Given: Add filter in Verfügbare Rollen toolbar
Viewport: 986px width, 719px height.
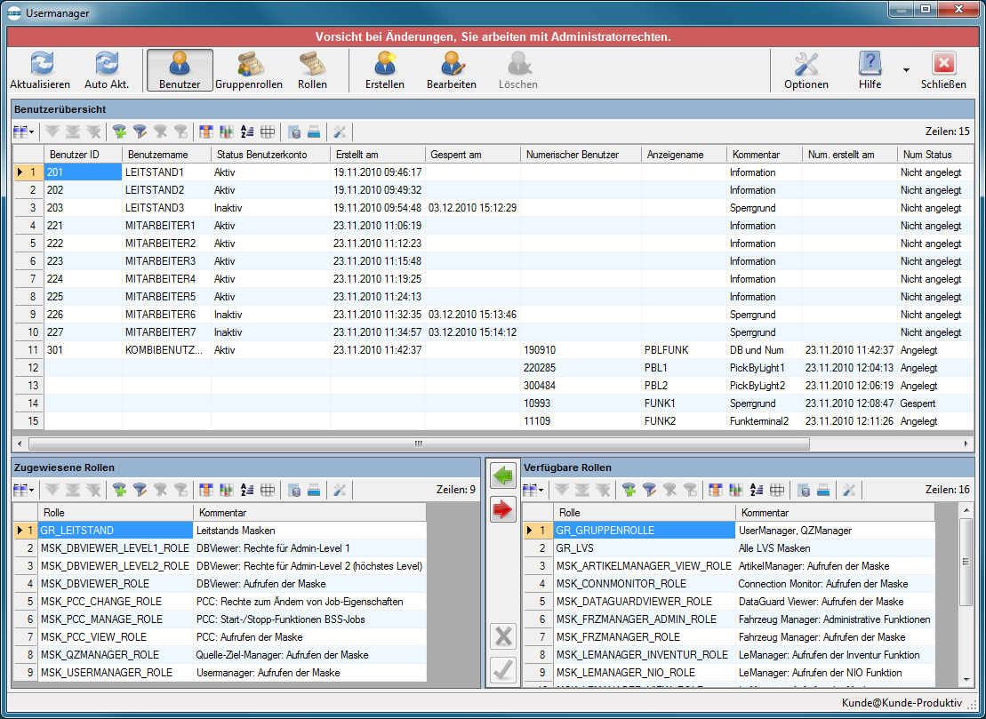Looking at the screenshot, I should point(629,491).
